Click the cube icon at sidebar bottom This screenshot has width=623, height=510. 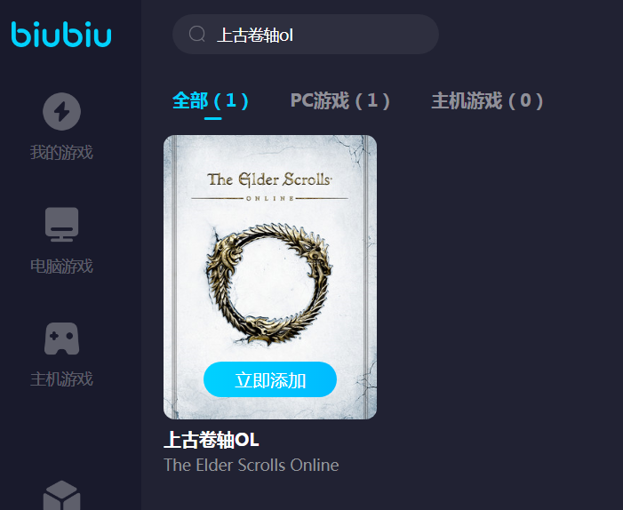coord(61,496)
